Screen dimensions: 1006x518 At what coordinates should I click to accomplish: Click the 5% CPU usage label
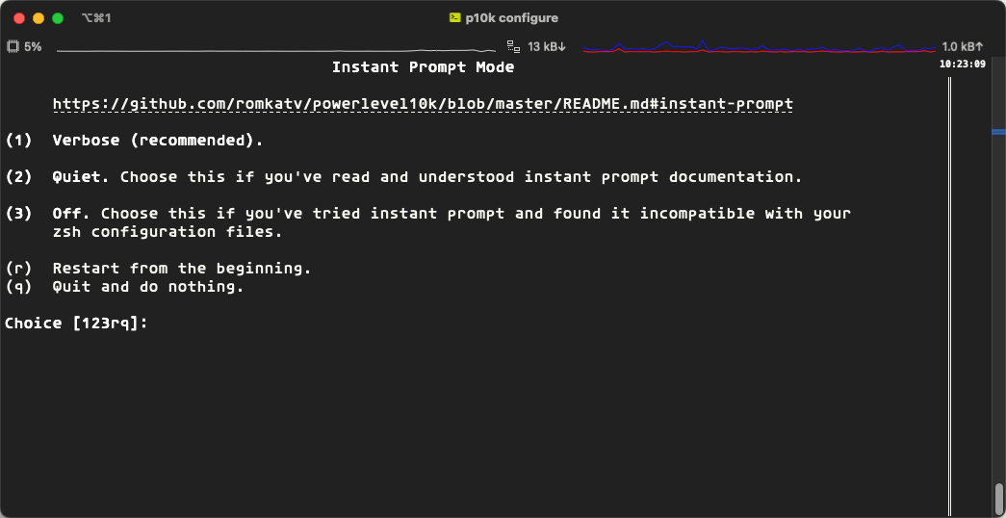tap(33, 46)
